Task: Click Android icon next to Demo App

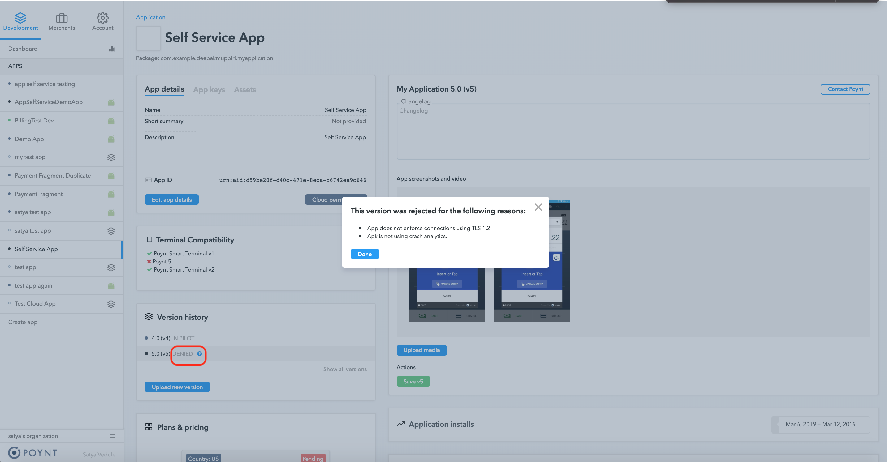Action: (x=111, y=139)
